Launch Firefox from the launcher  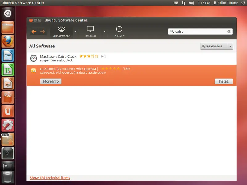point(7,41)
